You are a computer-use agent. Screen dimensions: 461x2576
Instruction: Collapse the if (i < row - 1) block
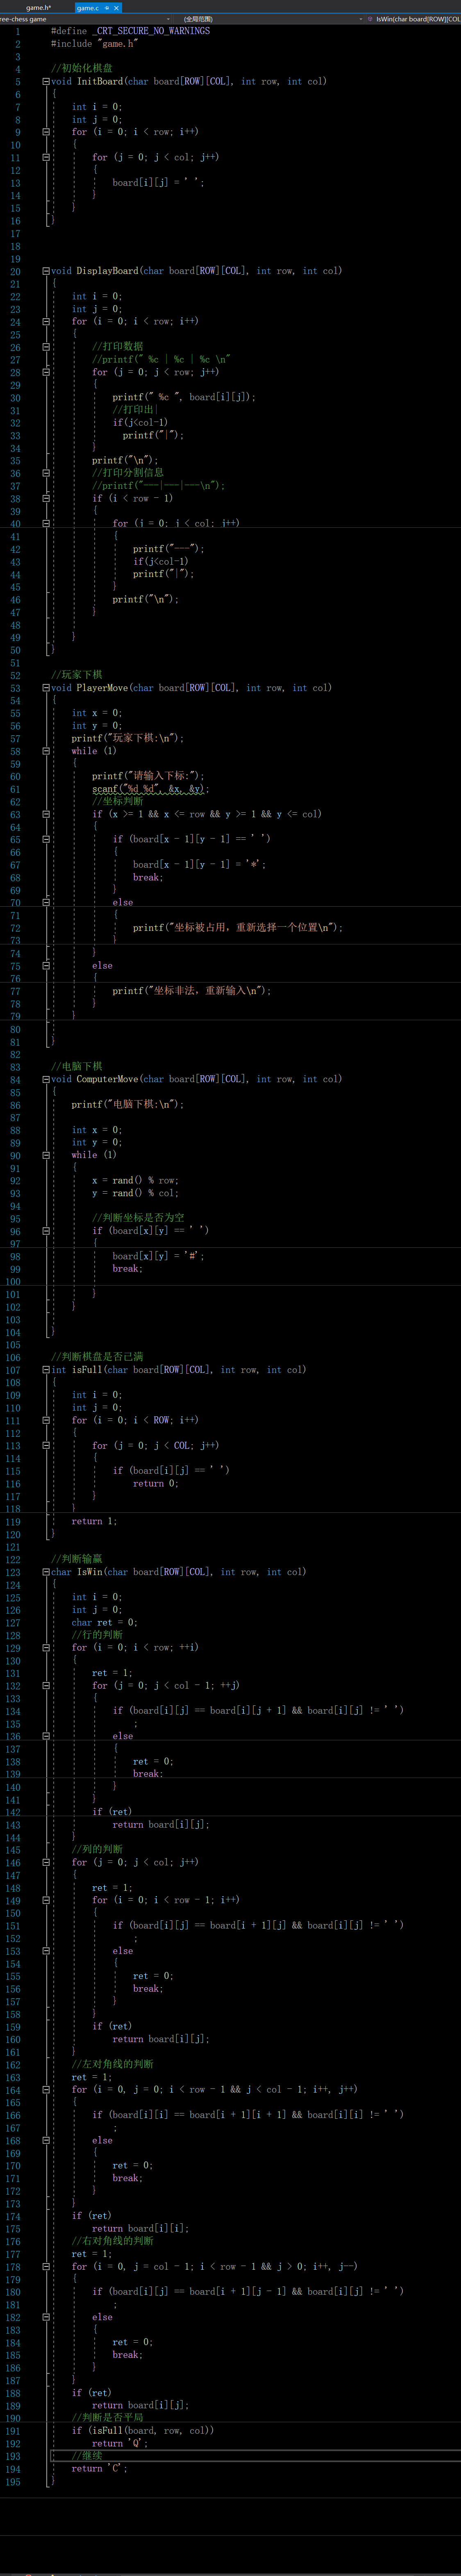[x=46, y=498]
